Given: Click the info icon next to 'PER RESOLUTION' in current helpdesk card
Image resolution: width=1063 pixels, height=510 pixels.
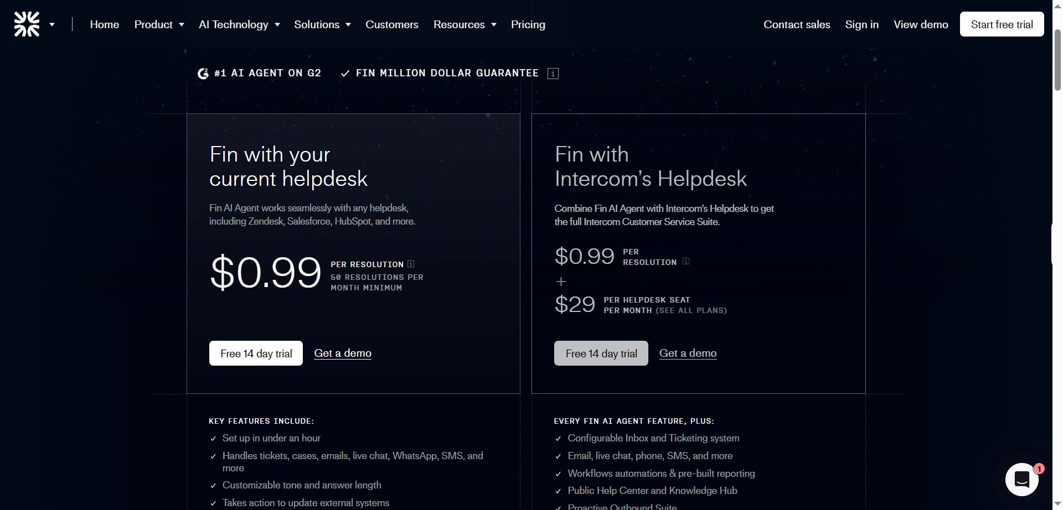Looking at the screenshot, I should 411,264.
